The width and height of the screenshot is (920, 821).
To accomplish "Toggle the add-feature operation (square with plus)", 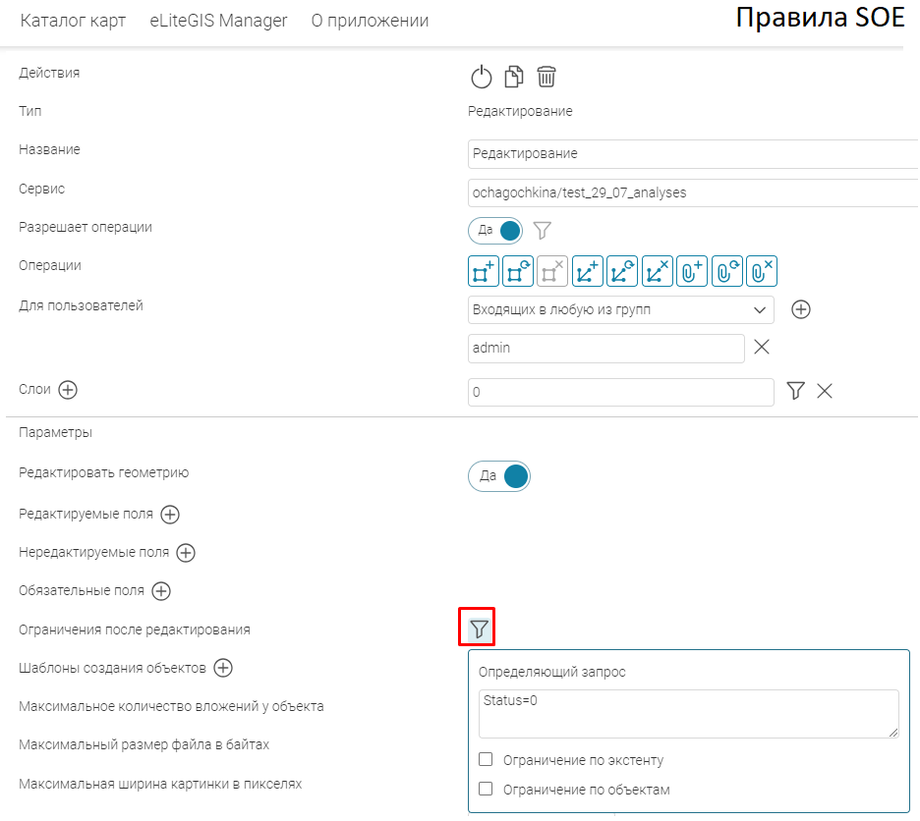I will pos(483,271).
